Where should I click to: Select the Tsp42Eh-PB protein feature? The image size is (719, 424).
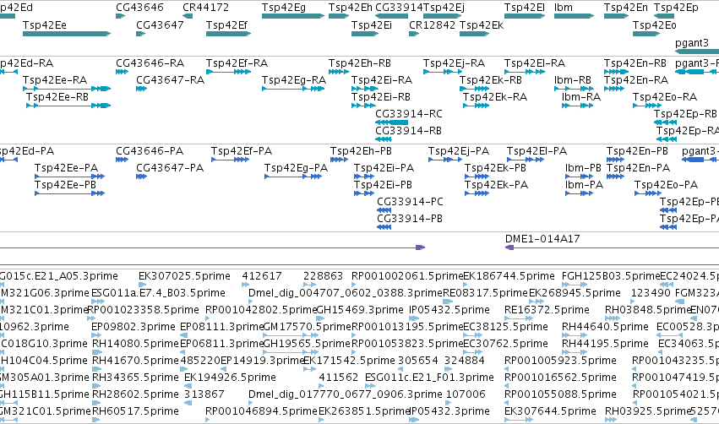(340, 160)
